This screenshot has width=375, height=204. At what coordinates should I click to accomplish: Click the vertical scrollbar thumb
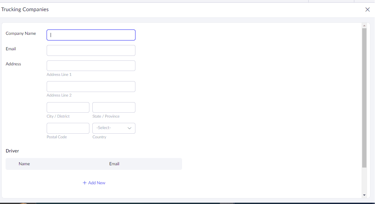tap(364, 98)
